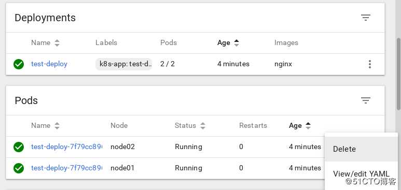Image resolution: width=401 pixels, height=190 pixels.
Task: Choose Delete from the context menu
Action: tap(361, 149)
